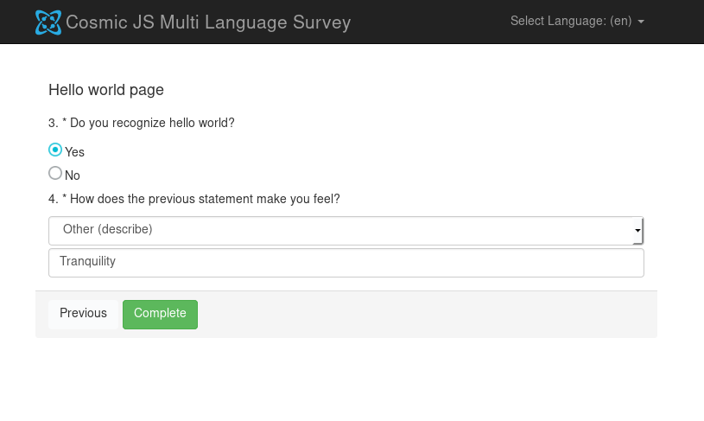
Task: Select the Yes radio button
Action: click(x=55, y=150)
